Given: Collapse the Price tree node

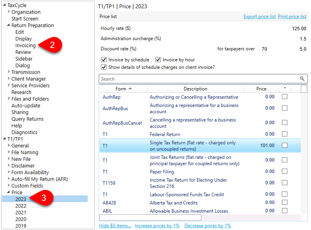Looking at the screenshot, I should tap(9, 193).
